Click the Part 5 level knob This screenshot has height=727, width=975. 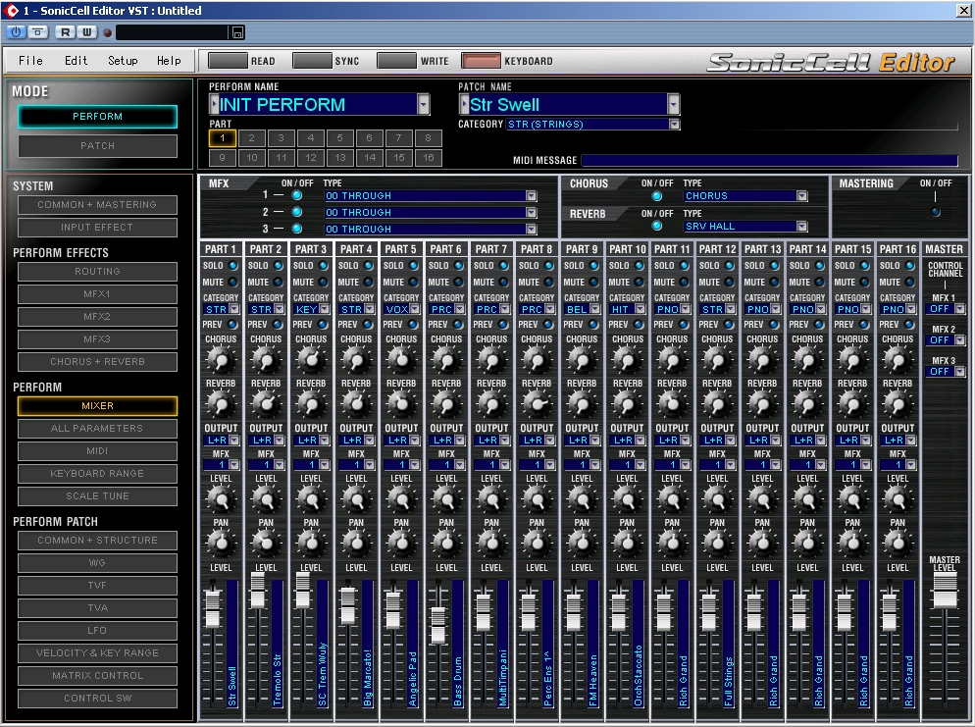click(x=401, y=498)
